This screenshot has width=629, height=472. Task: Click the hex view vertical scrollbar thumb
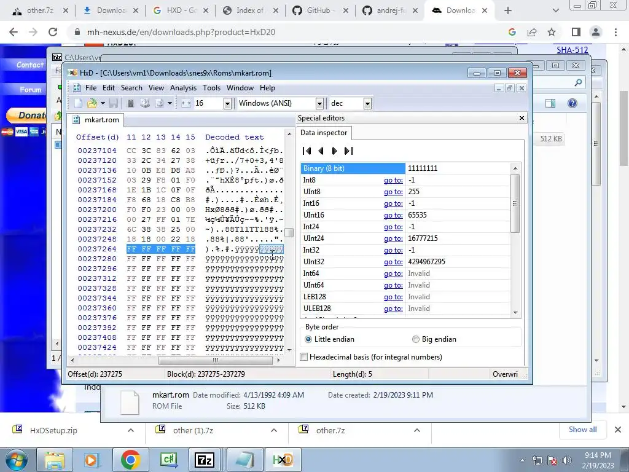pyautogui.click(x=290, y=233)
